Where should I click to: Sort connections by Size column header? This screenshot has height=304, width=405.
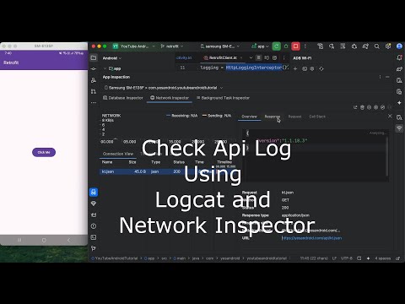pyautogui.click(x=132, y=162)
